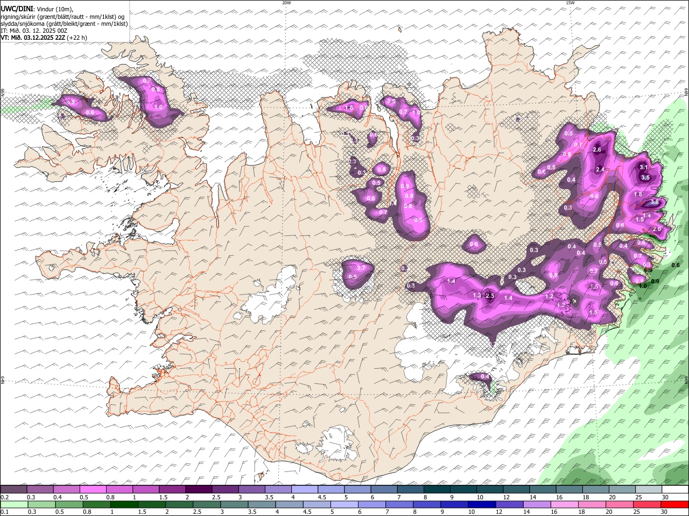Select the bright pink 0.5 swatch, upper legend
The width and height of the screenshot is (689, 516).
[x=93, y=490]
